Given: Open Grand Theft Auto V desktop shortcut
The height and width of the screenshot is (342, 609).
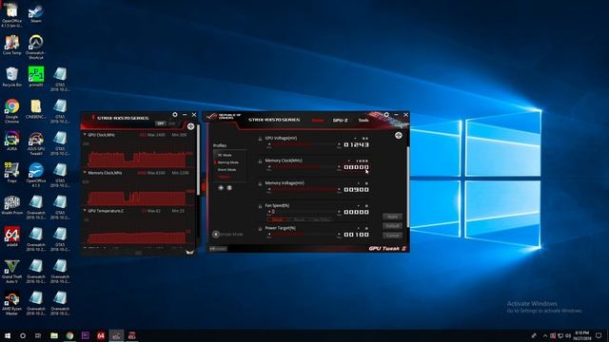Looking at the screenshot, I should tap(12, 271).
